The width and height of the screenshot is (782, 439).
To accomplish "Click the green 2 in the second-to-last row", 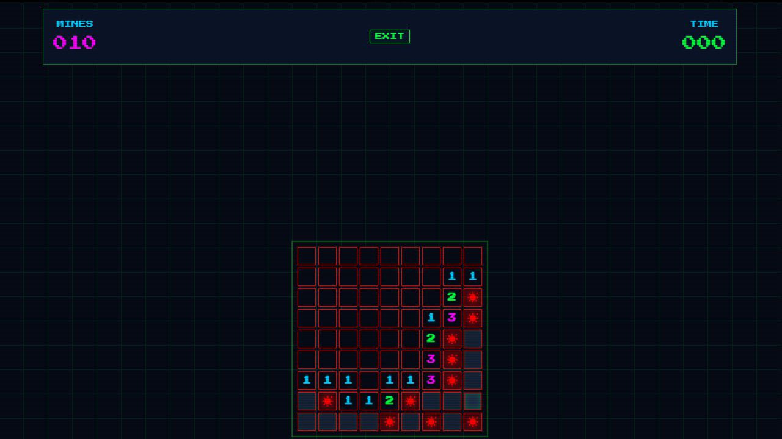I will pyautogui.click(x=389, y=401).
